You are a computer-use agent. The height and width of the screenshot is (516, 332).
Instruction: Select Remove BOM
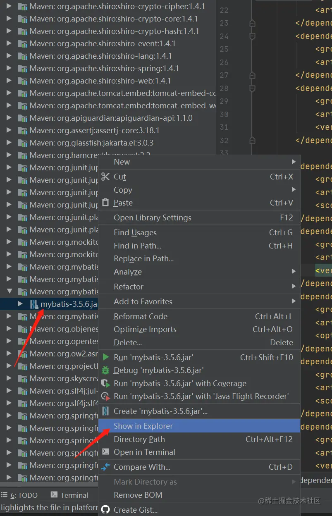(x=199, y=495)
